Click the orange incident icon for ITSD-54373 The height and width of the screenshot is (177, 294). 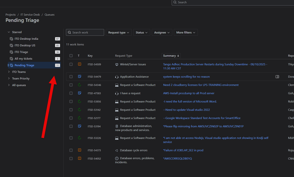79,150
